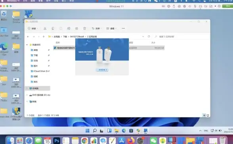Viewport: 233px width, 144px height.
Task: Go up one folder with the up arrow
Action: tap(44, 36)
